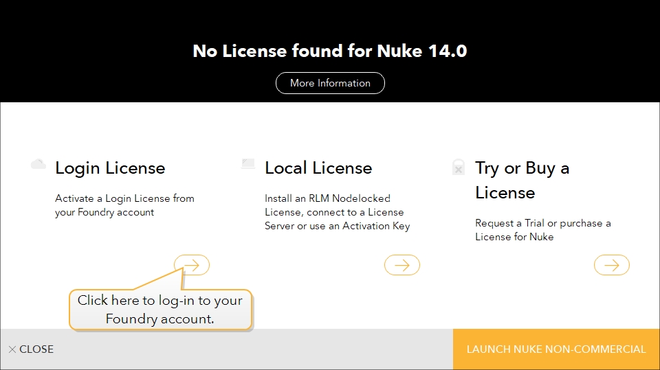
Task: Click the 'Foundry account' text under Login License
Action: [x=115, y=212]
